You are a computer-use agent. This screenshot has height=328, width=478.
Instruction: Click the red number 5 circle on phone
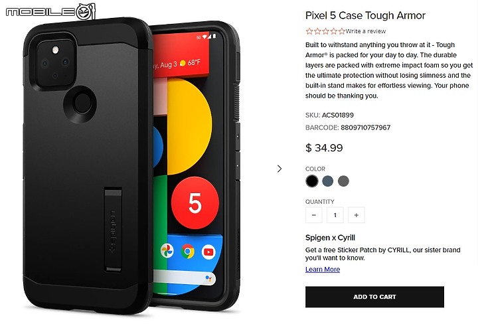click(x=195, y=203)
